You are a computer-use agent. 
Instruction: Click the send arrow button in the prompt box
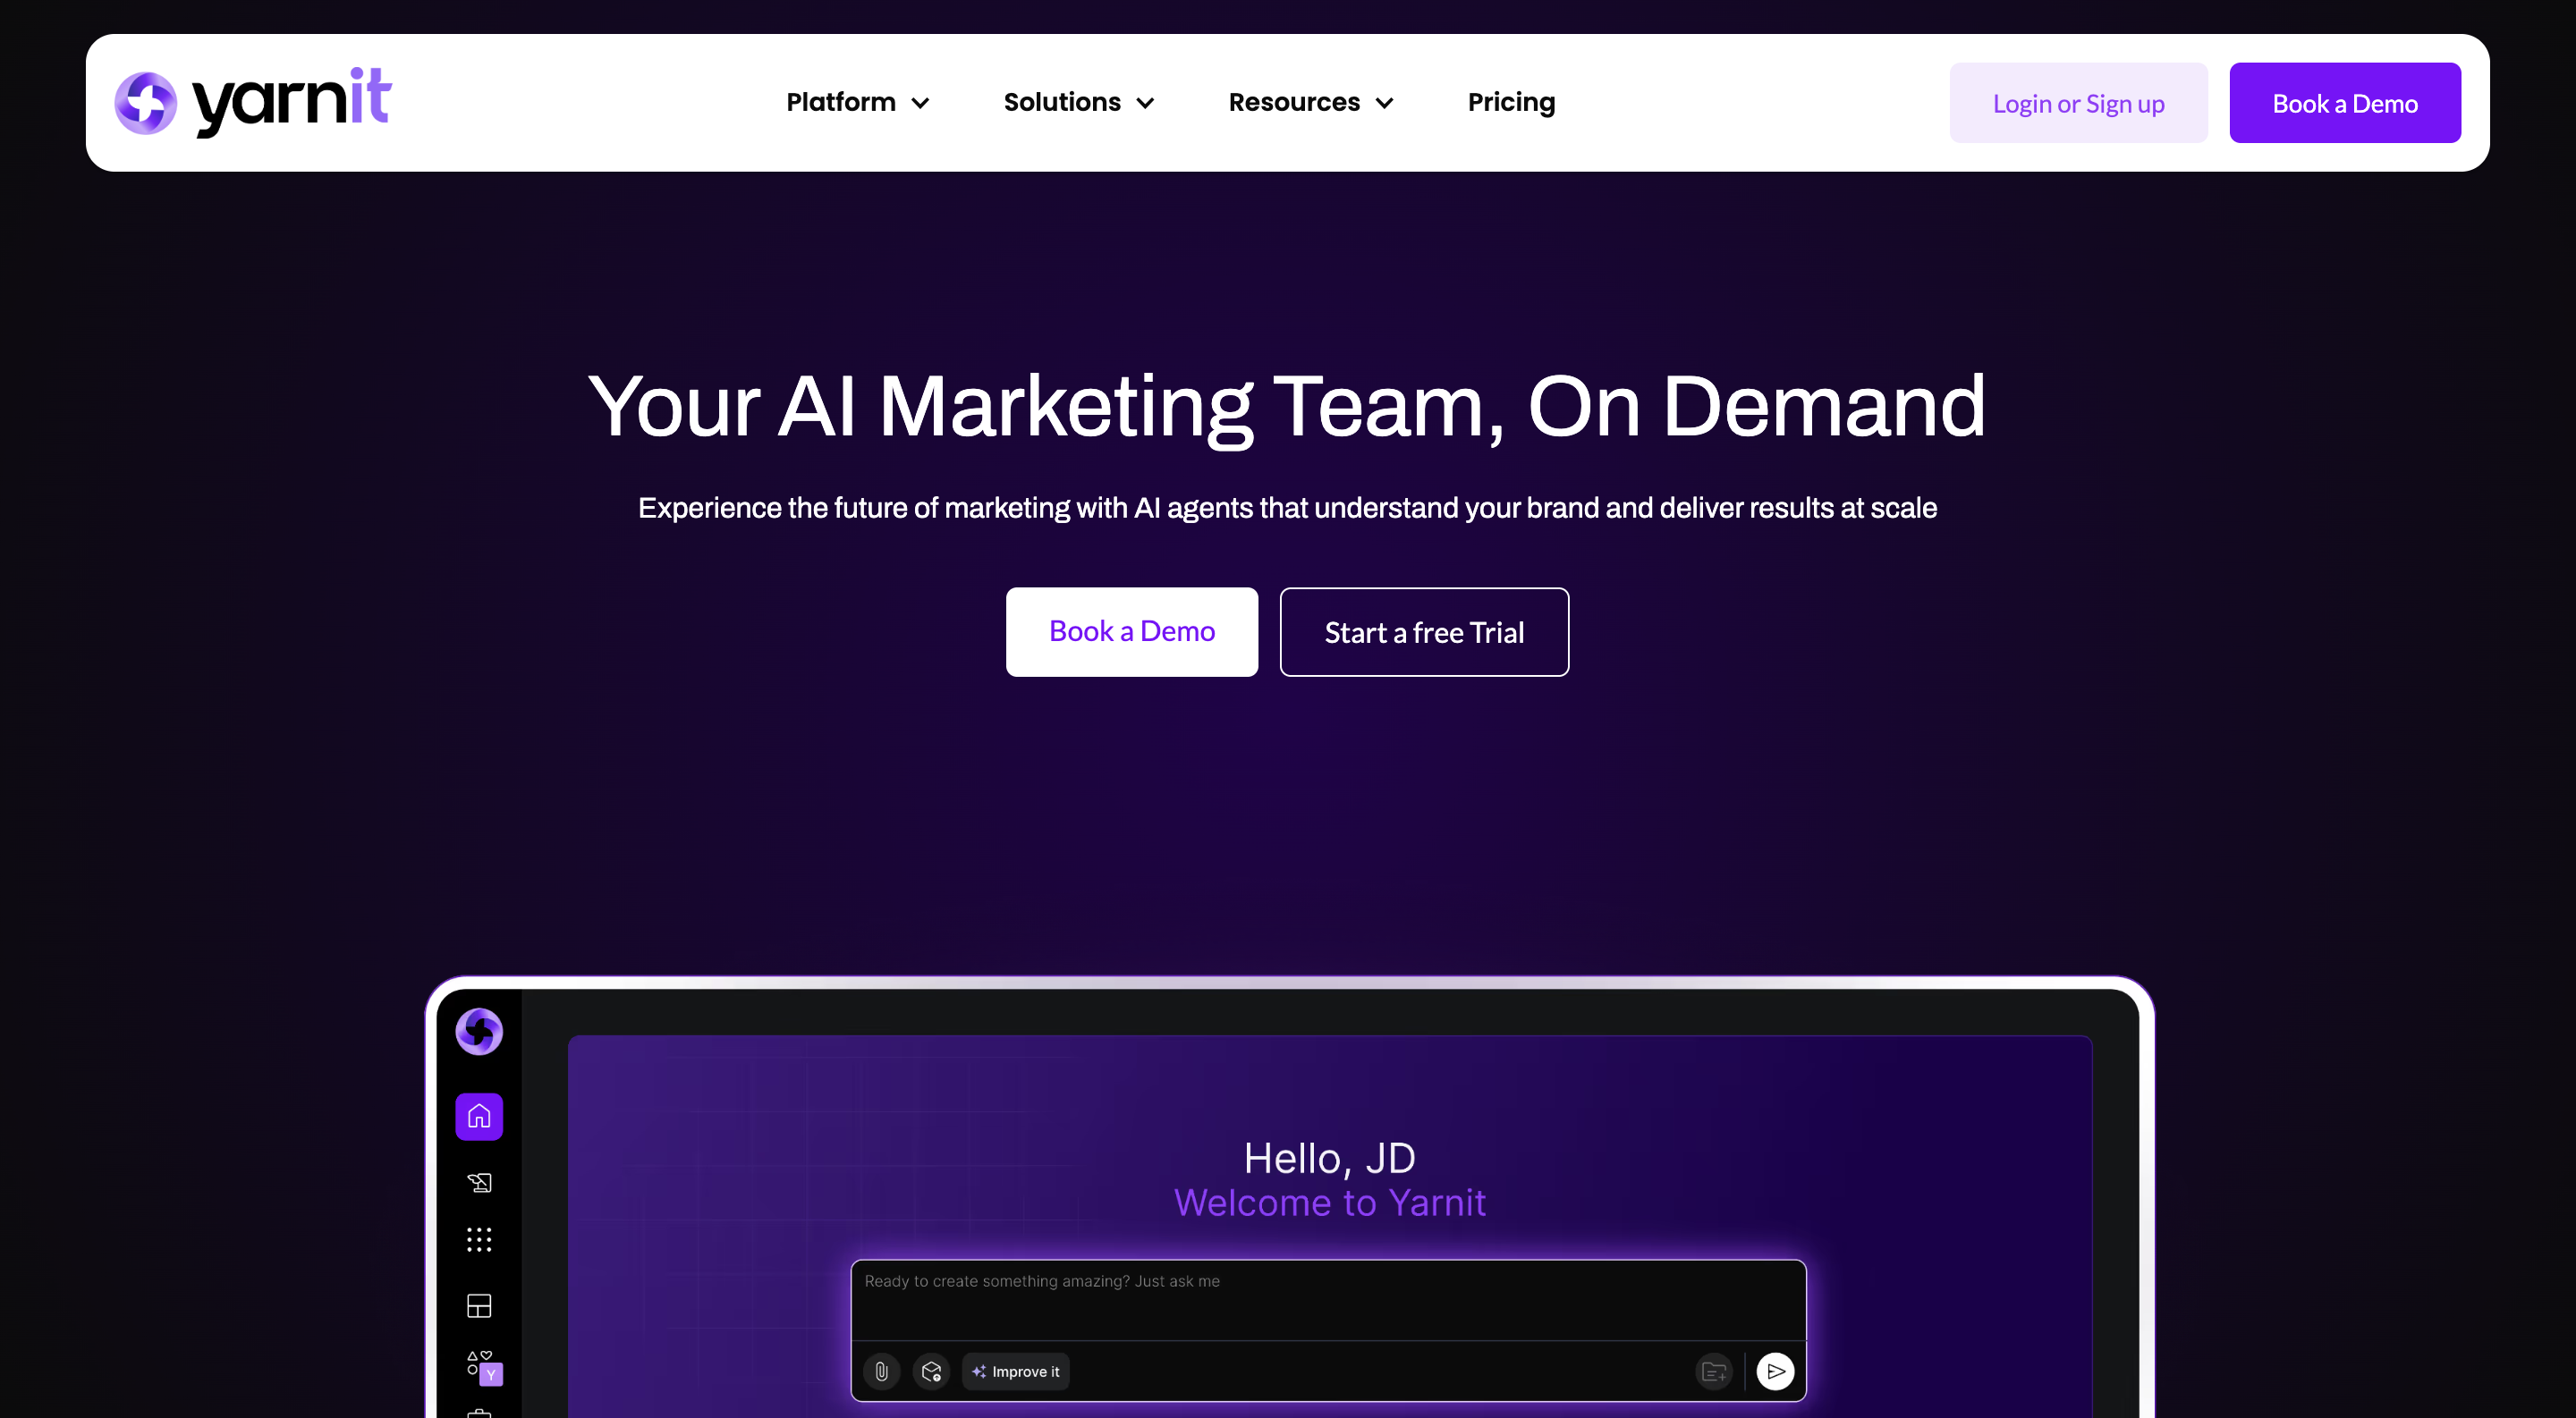1775,1371
